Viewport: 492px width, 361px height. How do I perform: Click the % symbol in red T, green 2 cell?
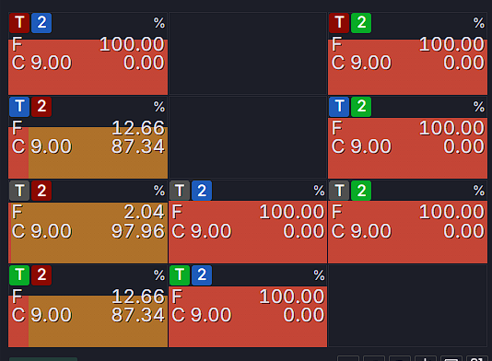point(479,23)
